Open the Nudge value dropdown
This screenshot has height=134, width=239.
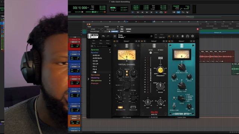tap(127, 10)
